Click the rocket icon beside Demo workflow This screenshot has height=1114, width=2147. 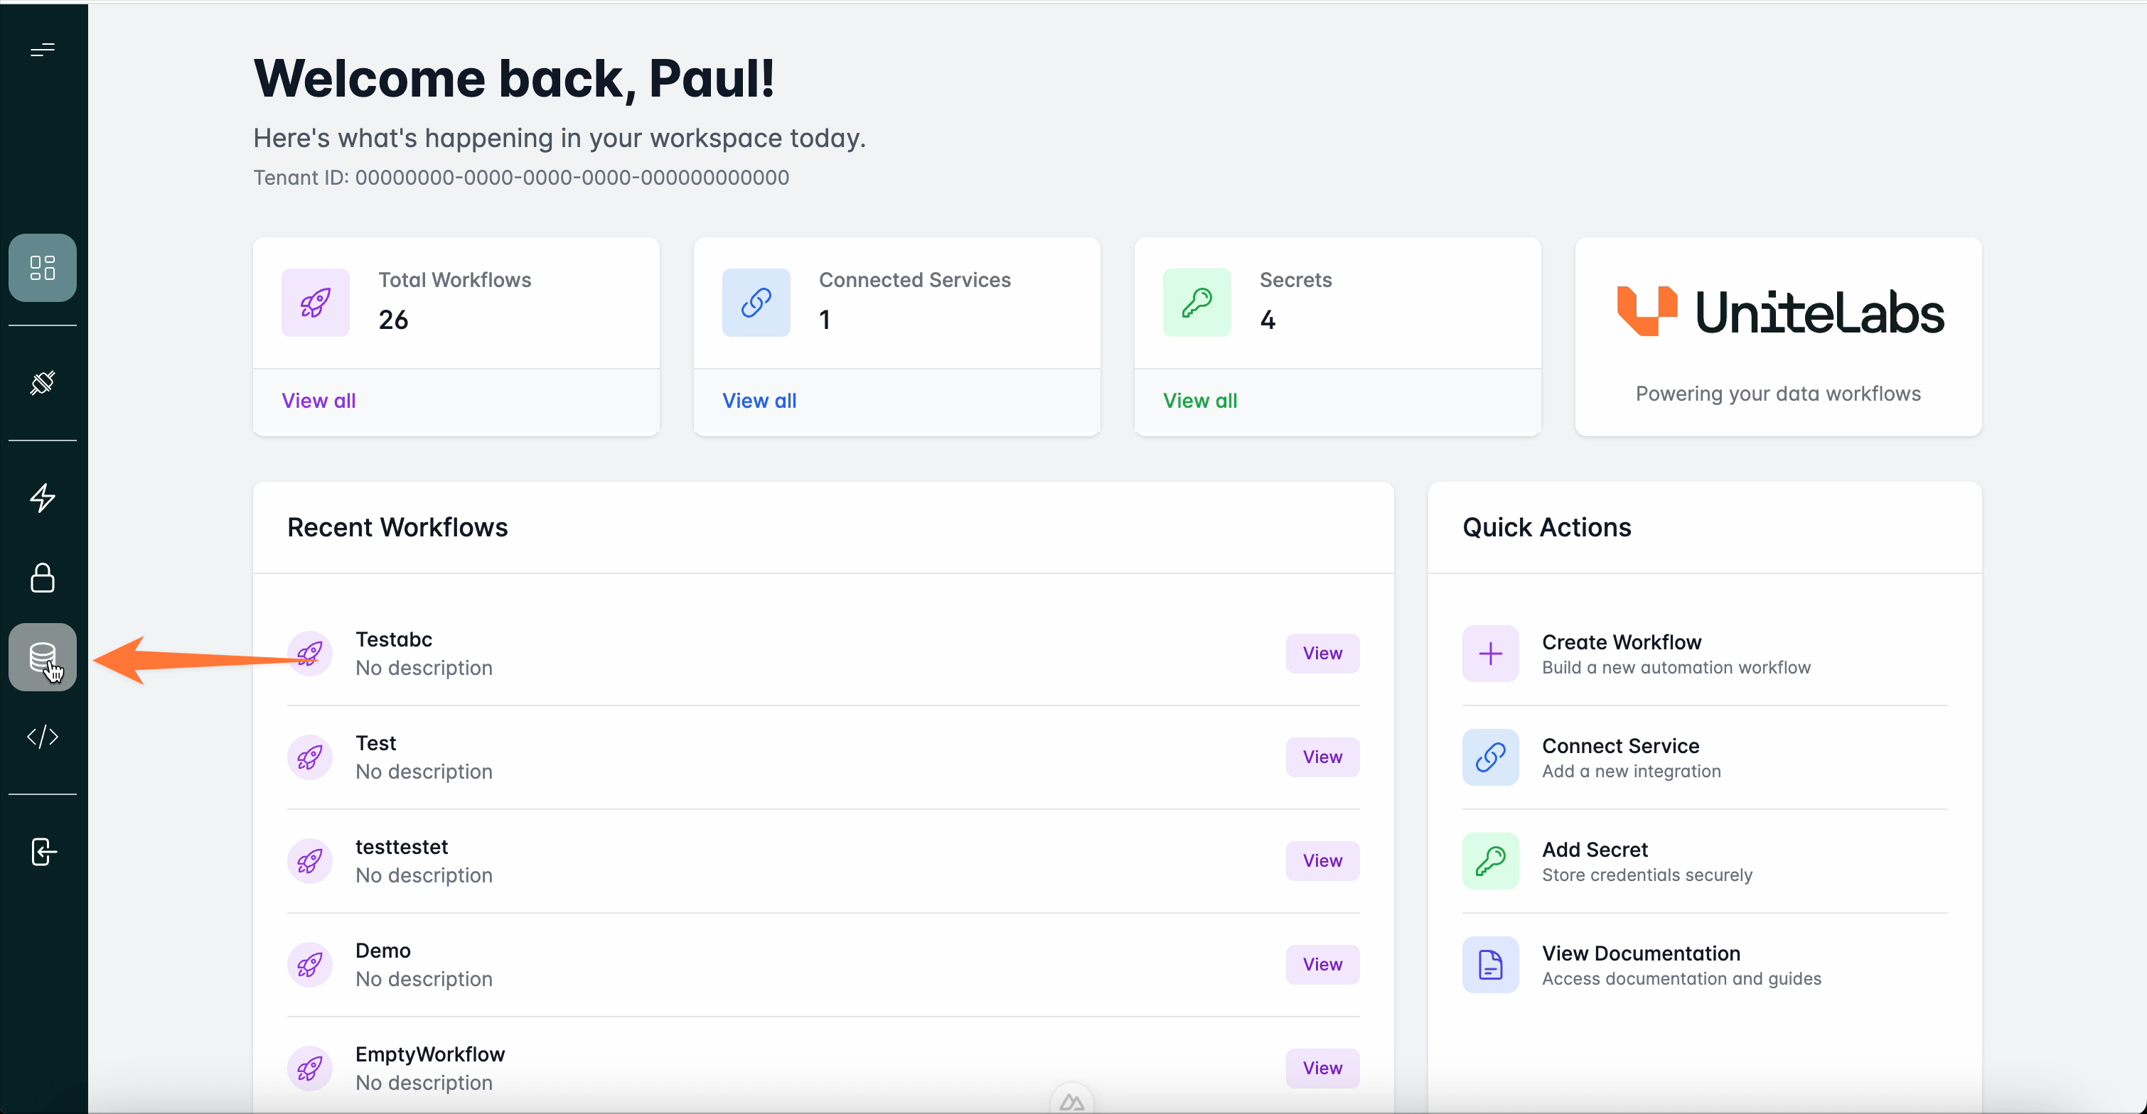coord(310,965)
